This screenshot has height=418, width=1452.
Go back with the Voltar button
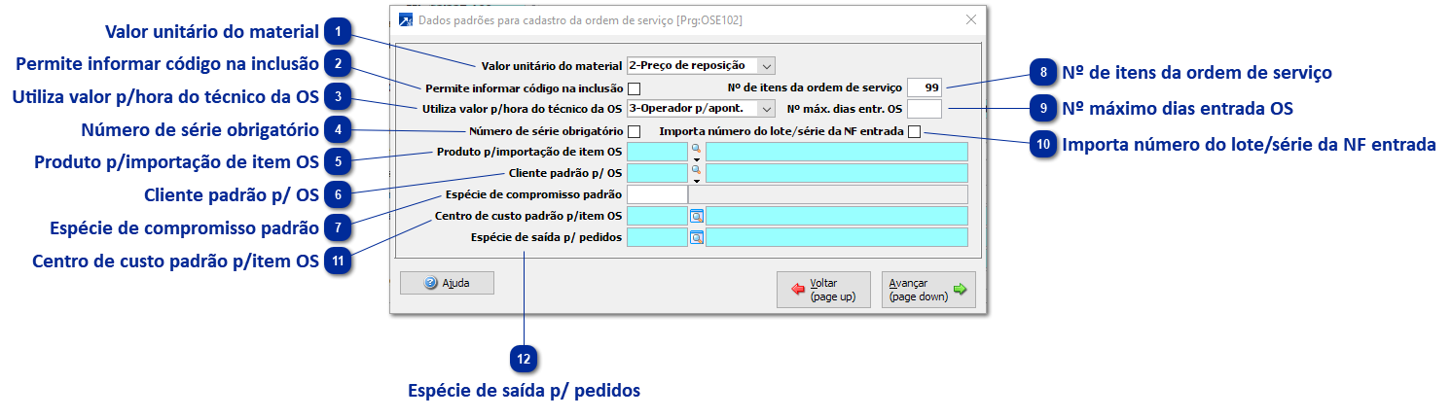tap(823, 290)
